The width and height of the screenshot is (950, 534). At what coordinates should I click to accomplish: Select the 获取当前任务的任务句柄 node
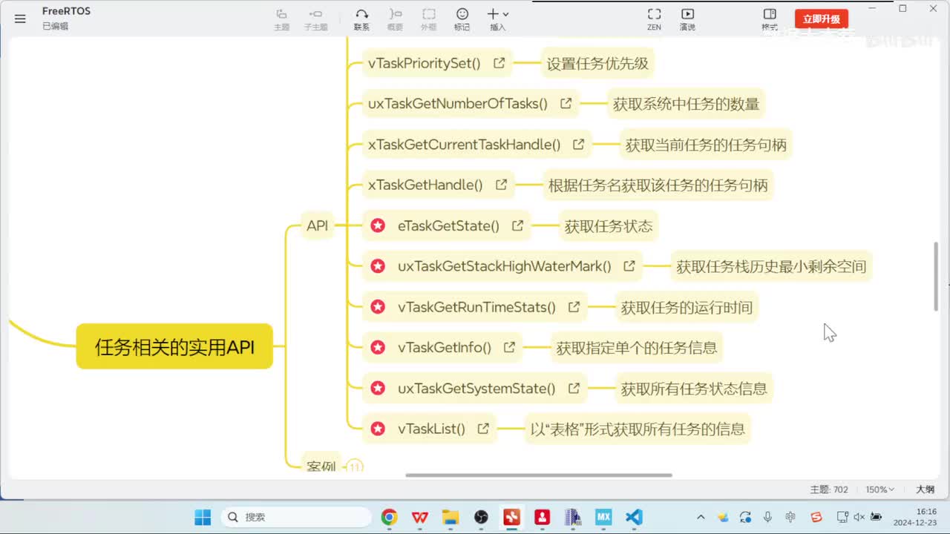[706, 144]
